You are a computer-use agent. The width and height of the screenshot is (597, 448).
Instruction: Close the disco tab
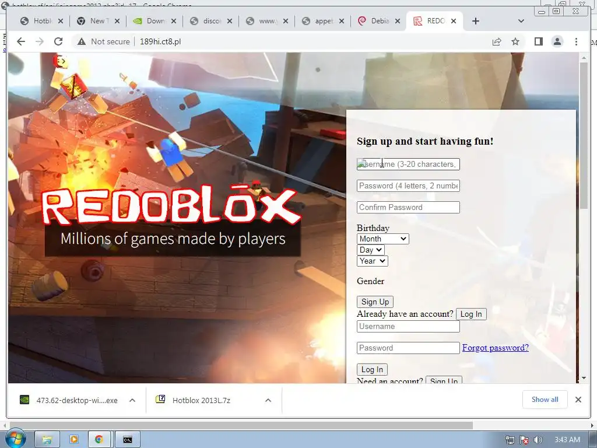pos(230,21)
